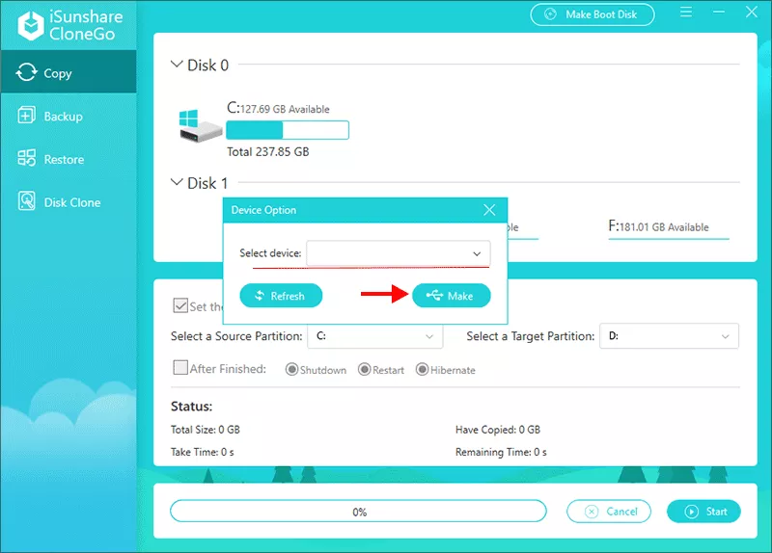
Task: Click 'Take Time: 0 s' status
Action: (x=203, y=452)
